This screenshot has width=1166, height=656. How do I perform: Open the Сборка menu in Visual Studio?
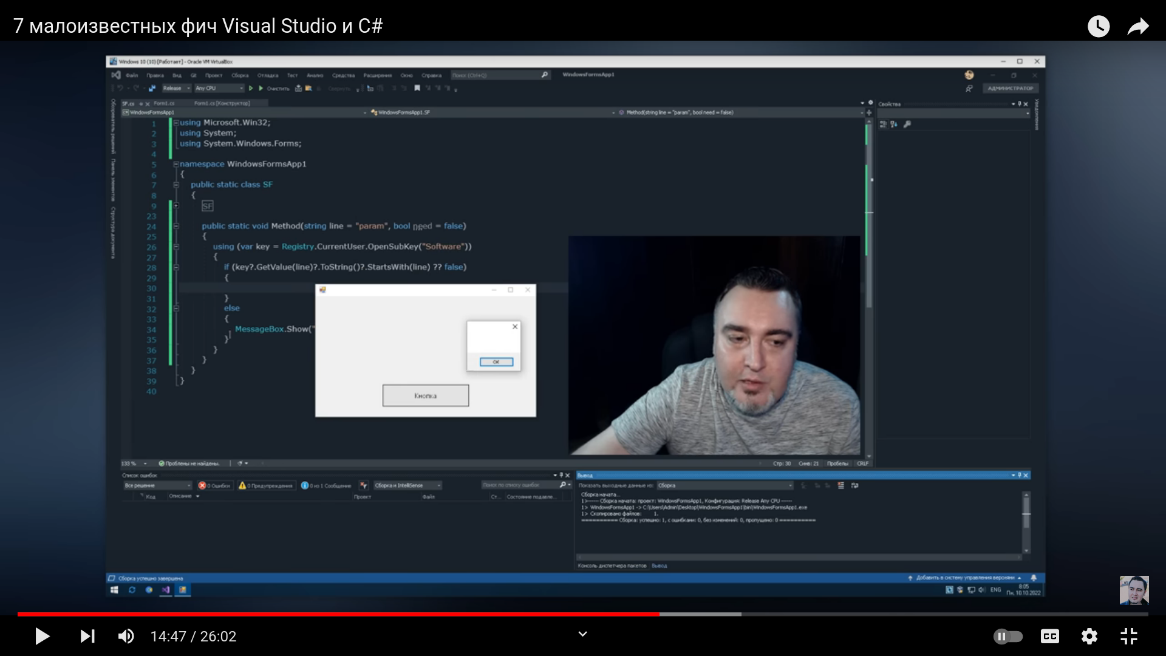(x=240, y=75)
